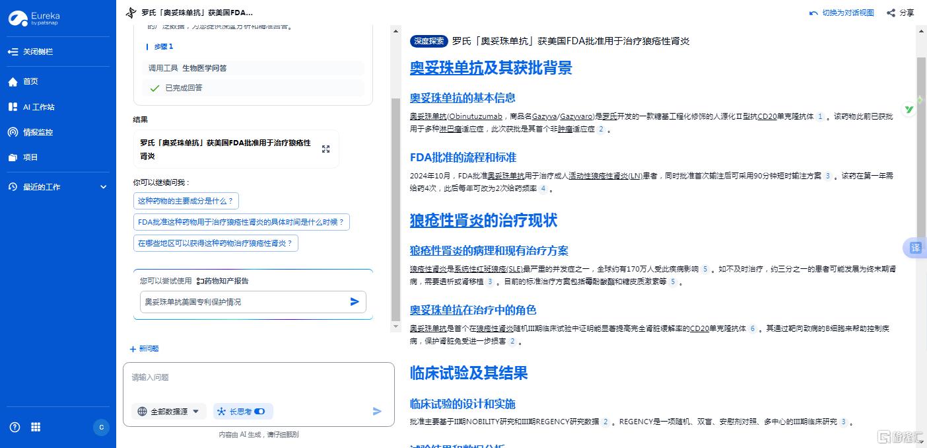Open the 全部数据源 dropdown
The height and width of the screenshot is (448, 927).
pos(169,412)
